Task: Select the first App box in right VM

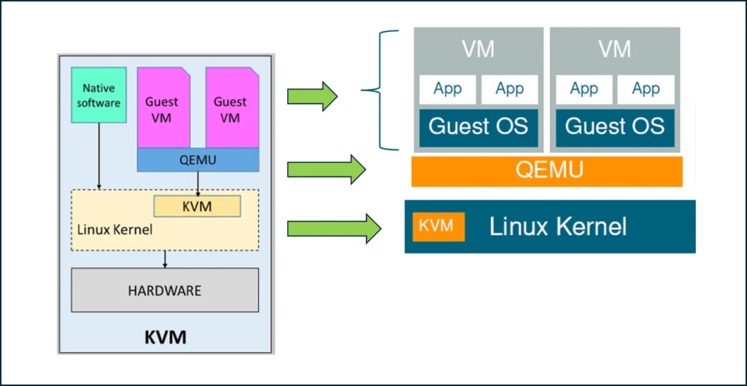Action: (x=584, y=89)
